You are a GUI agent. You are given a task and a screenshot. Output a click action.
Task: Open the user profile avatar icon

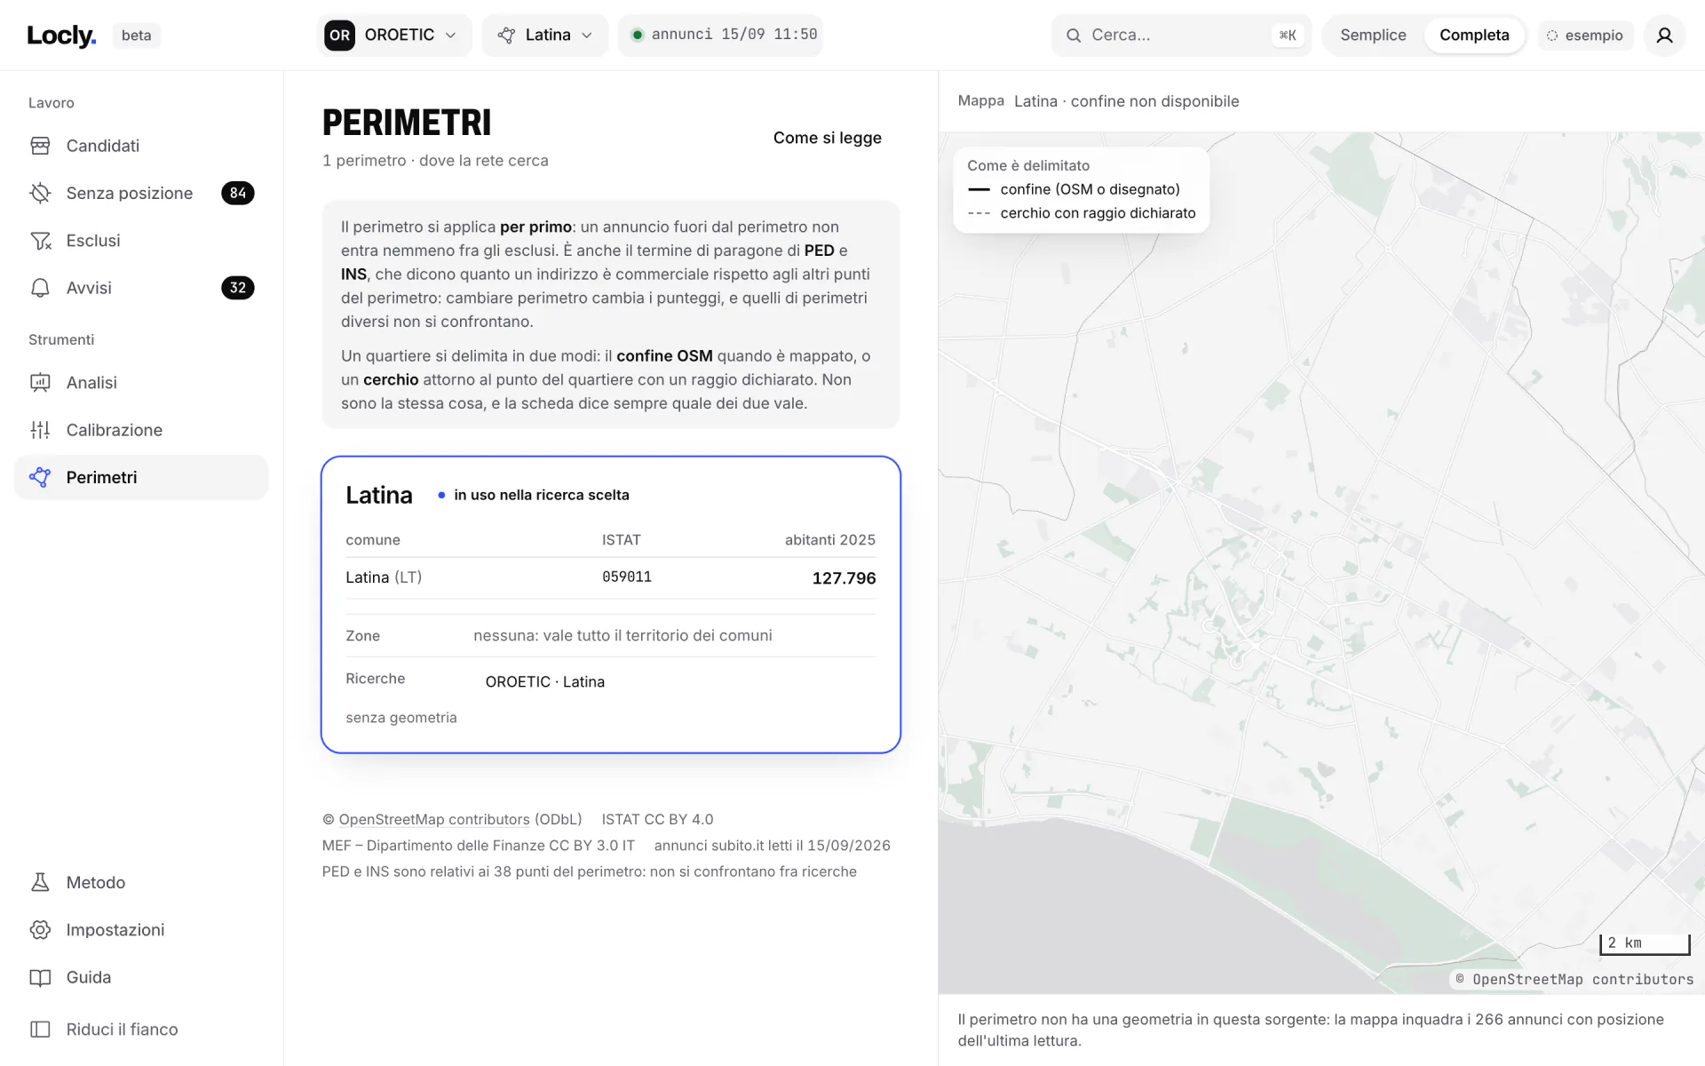click(1664, 36)
